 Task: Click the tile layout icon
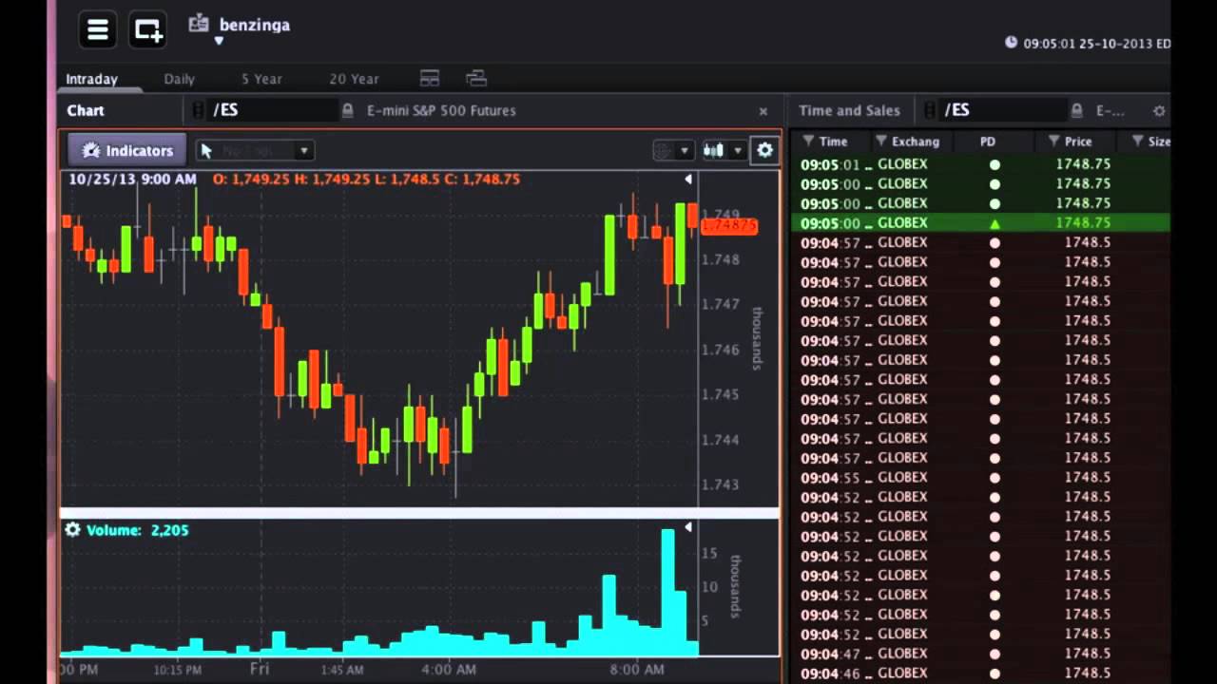pyautogui.click(x=430, y=79)
